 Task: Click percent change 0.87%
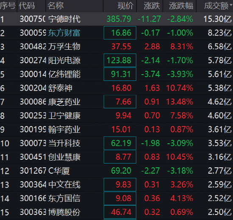tap(182, 130)
